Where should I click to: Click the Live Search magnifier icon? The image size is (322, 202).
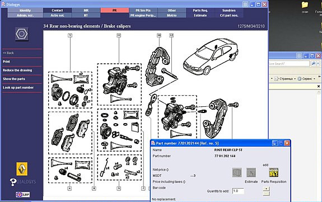coord(314,64)
